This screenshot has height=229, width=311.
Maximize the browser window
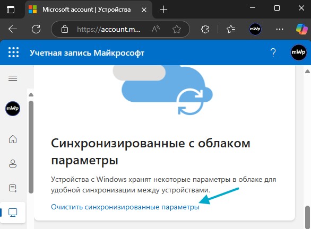pos(277,8)
